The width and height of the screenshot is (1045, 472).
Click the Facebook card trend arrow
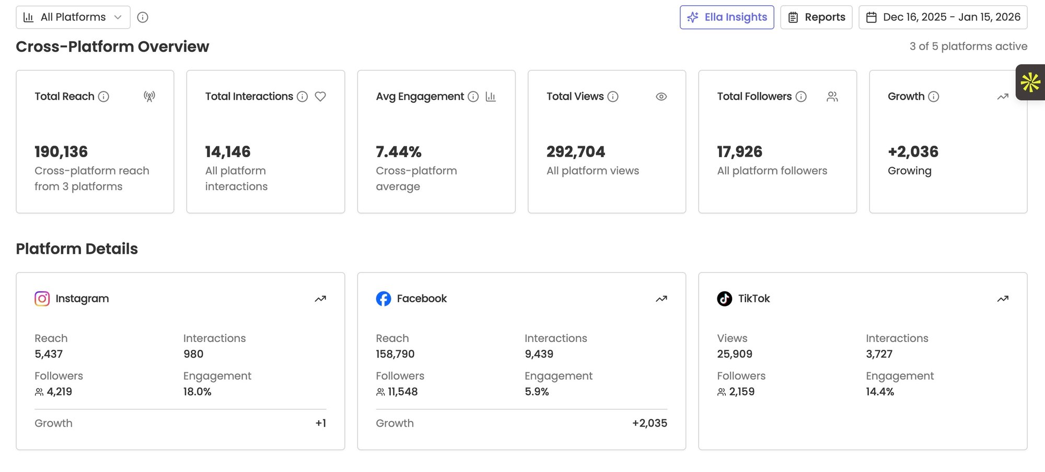click(661, 299)
